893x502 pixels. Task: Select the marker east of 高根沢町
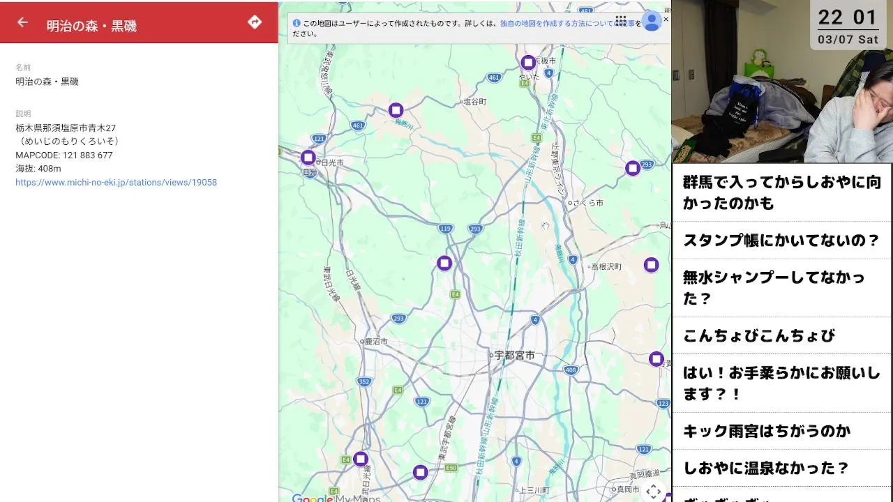(651, 264)
